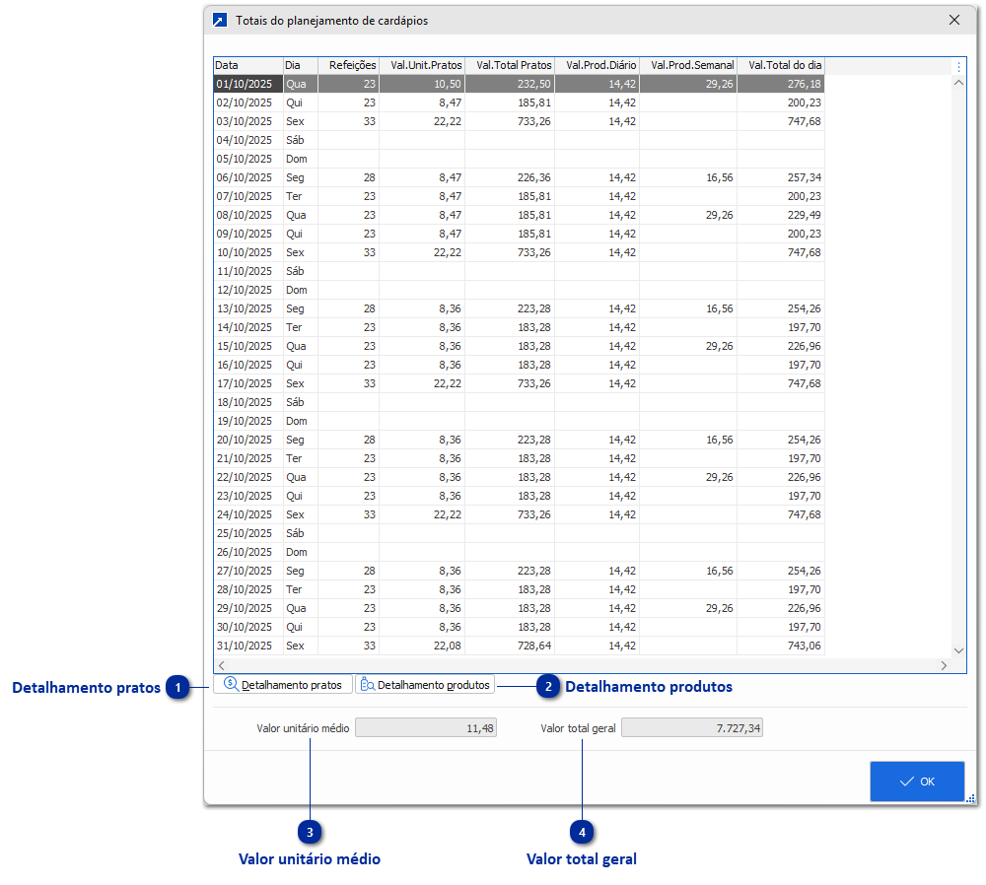Sort by Val.Prod.Semanal column header
Viewport: 986px width, 885px height.
click(688, 65)
